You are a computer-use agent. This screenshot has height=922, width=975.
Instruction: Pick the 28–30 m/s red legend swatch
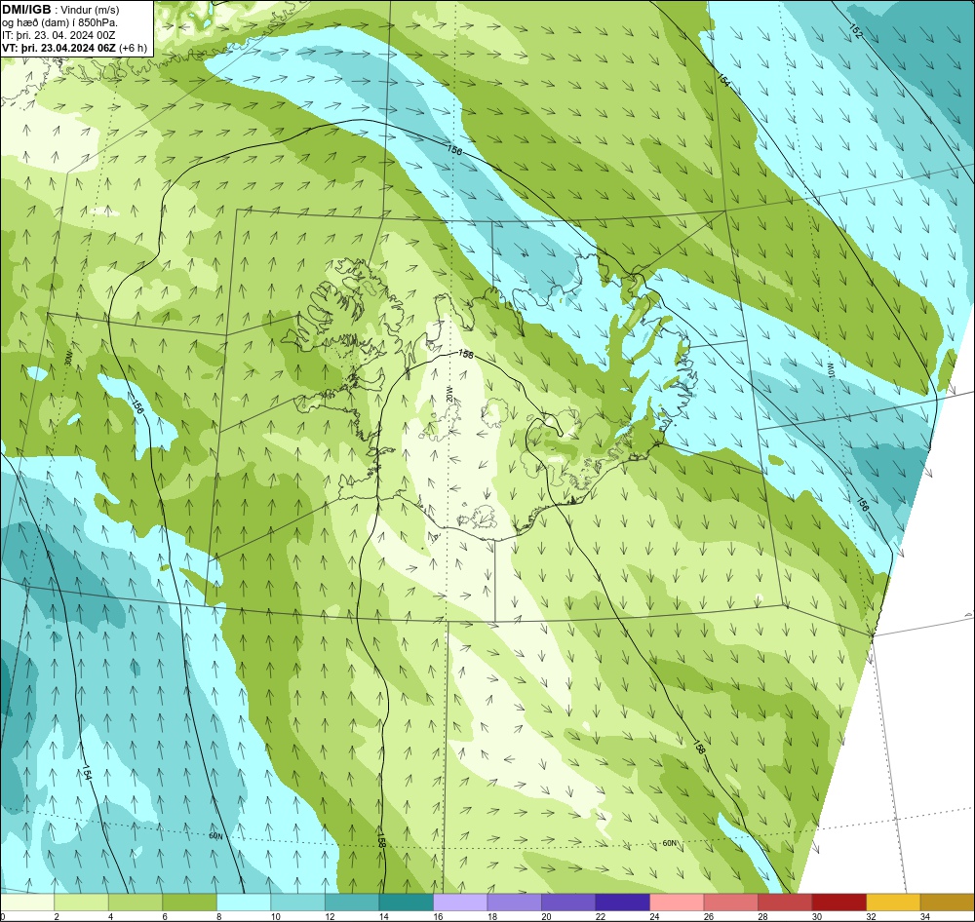tap(785, 903)
